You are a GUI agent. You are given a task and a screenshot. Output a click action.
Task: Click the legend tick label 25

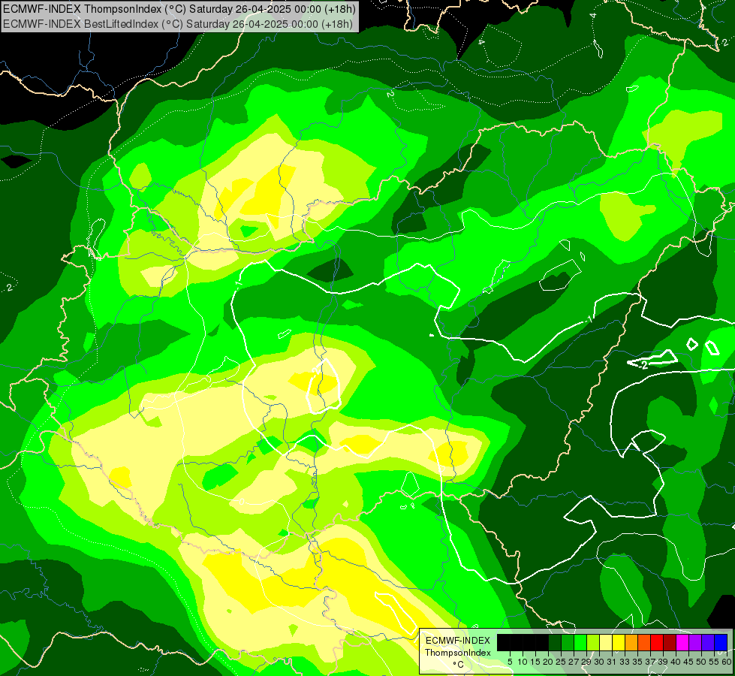(561, 662)
